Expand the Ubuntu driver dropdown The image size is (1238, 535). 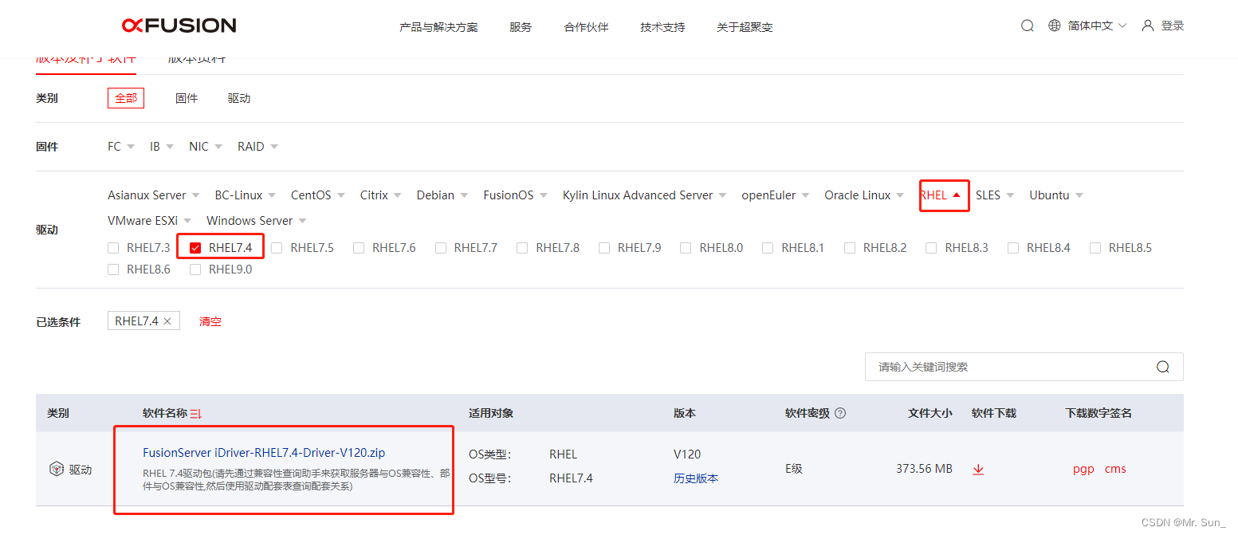(x=1056, y=195)
